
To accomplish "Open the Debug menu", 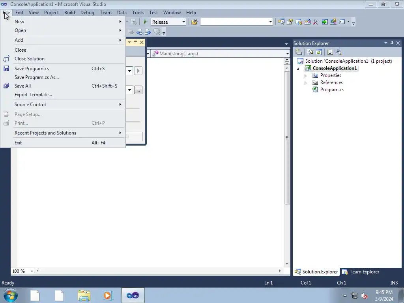I will (87, 13).
